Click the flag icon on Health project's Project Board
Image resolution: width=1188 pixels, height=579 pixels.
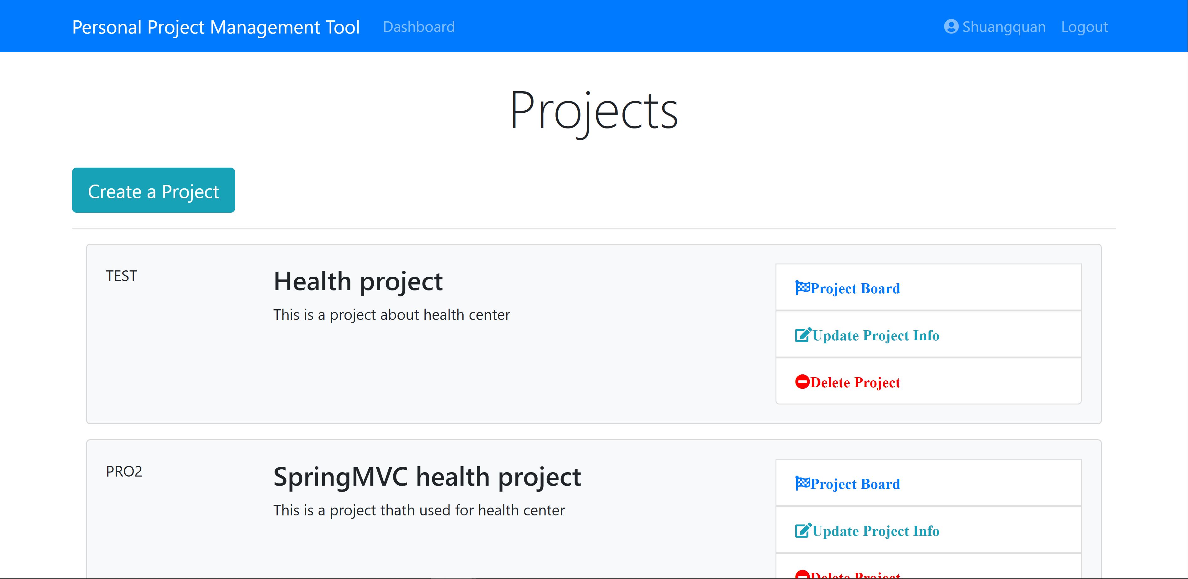click(x=802, y=288)
